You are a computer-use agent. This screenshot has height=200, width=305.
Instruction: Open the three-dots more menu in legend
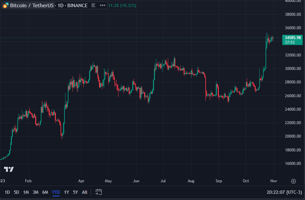[103, 6]
